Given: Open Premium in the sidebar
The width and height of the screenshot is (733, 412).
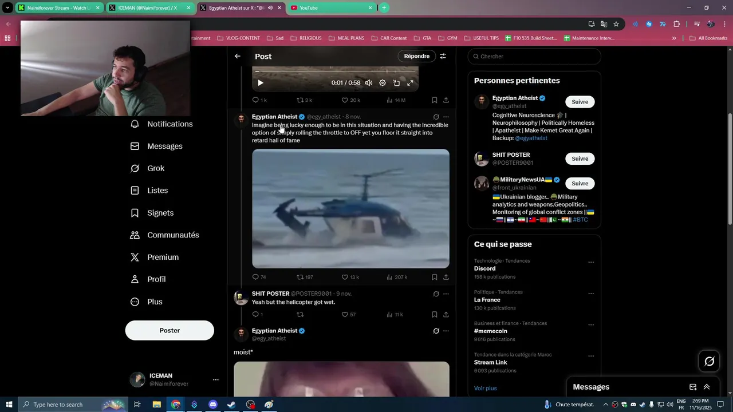Looking at the screenshot, I should (x=155, y=257).
